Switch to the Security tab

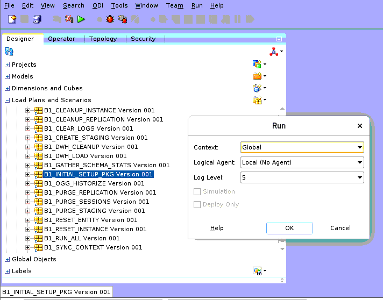pos(143,39)
